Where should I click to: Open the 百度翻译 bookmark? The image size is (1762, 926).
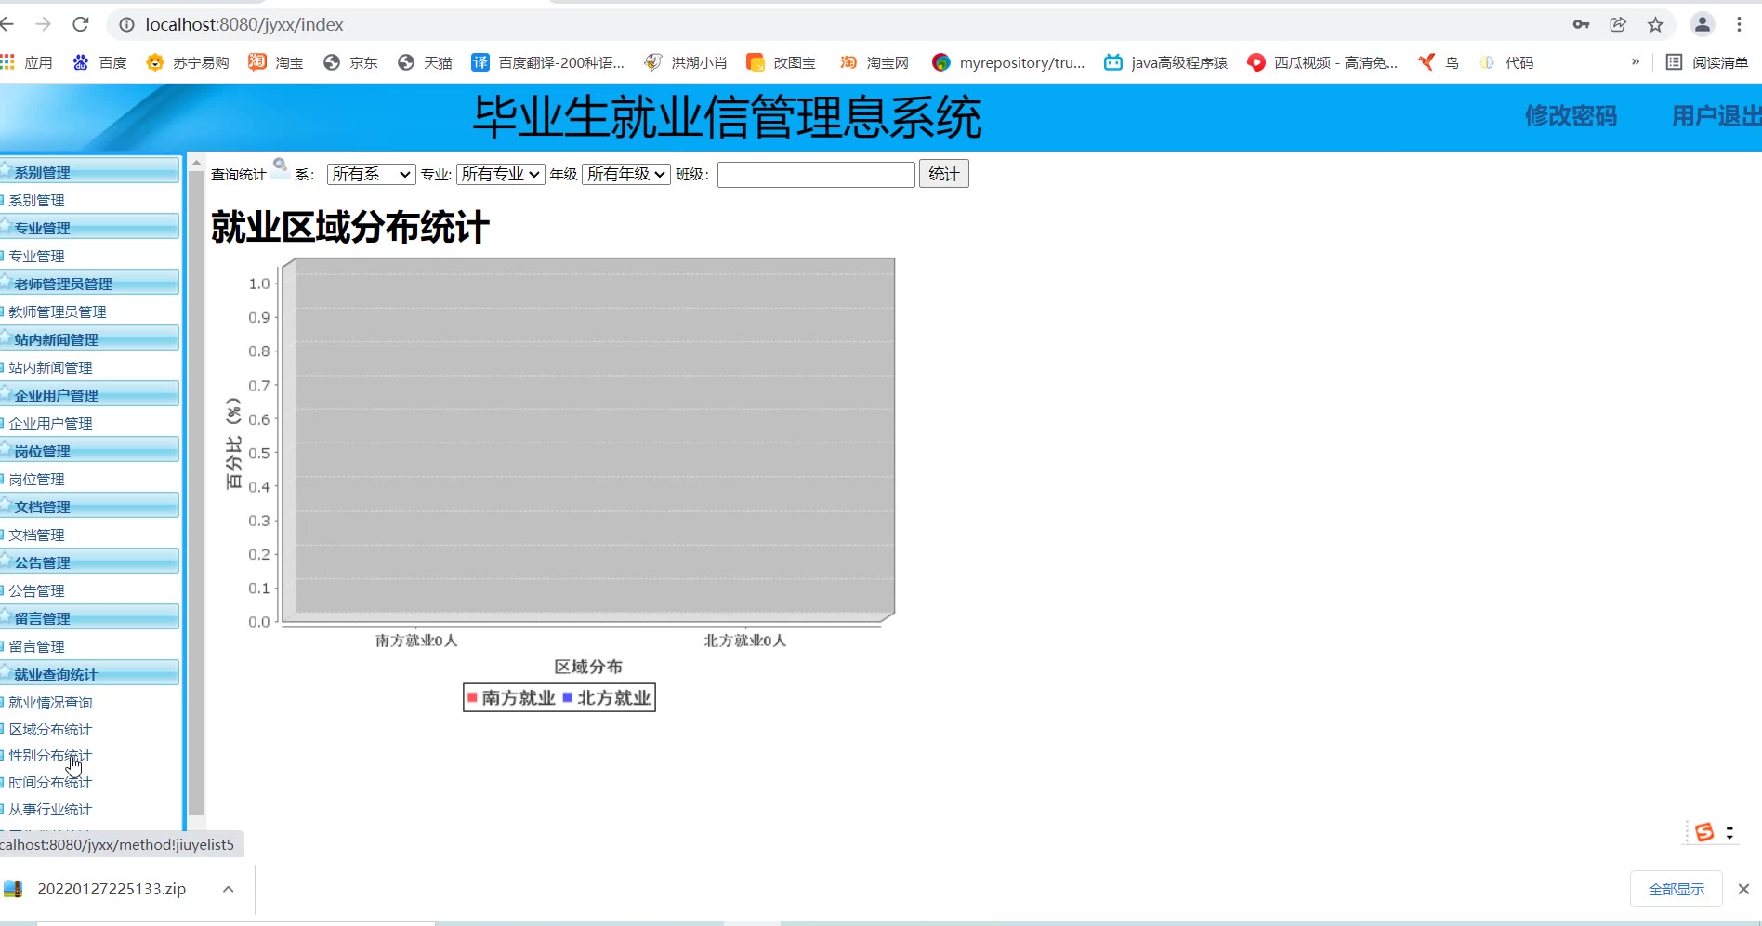coord(548,62)
